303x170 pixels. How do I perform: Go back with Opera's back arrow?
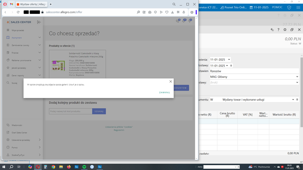(5, 12)
